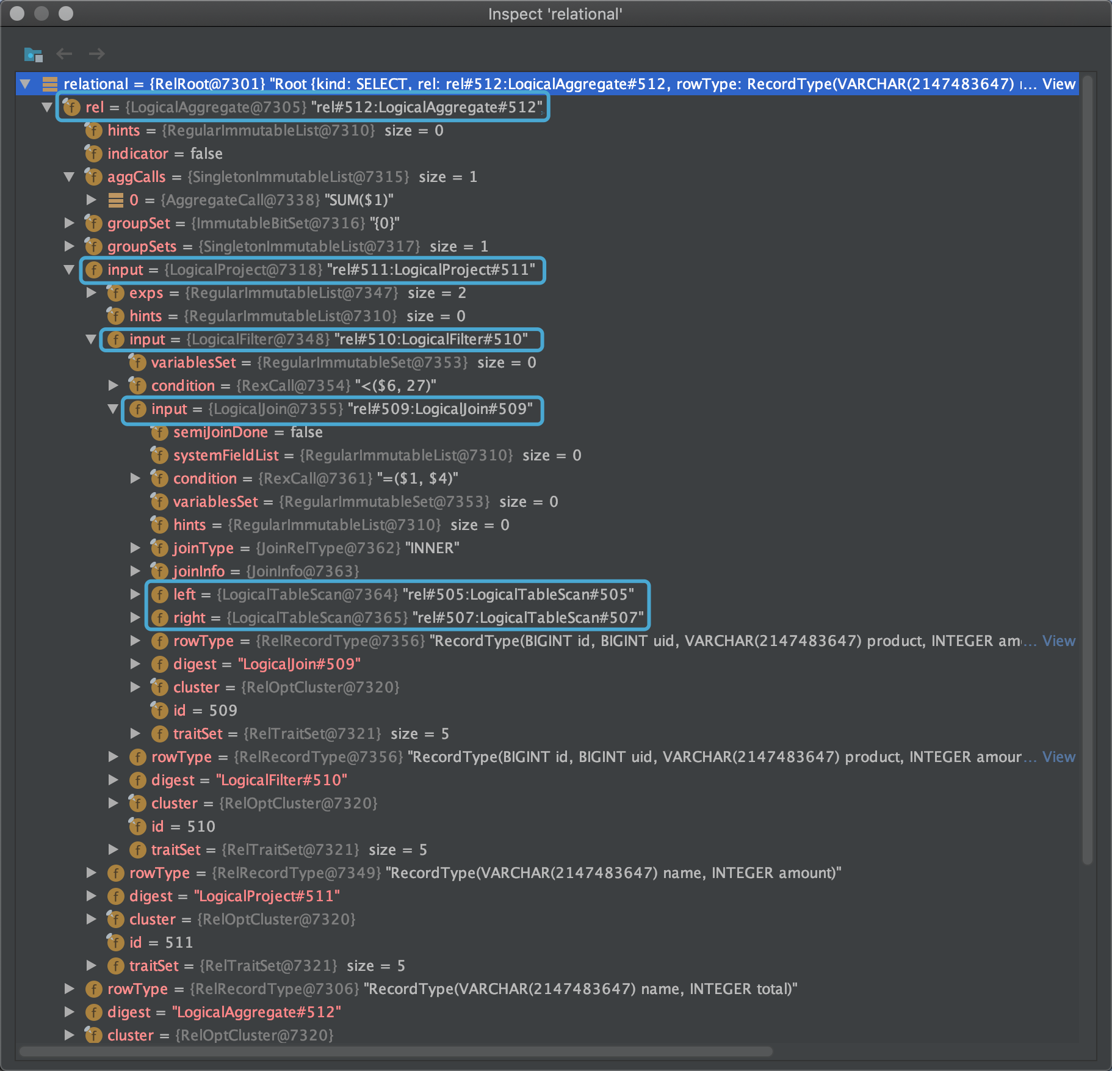1112x1071 pixels.
Task: Click the back navigation arrow
Action: point(64,54)
